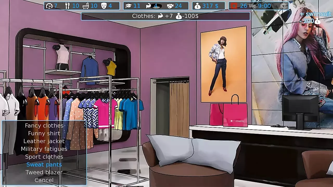The image size is (333, 187).
Task: Click the '-100$' price in tooltip
Action: pos(190,16)
